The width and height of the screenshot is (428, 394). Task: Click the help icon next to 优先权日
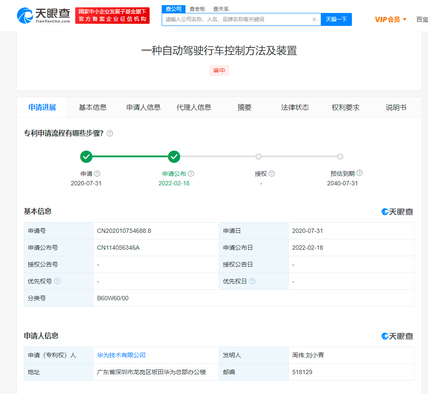point(252,281)
